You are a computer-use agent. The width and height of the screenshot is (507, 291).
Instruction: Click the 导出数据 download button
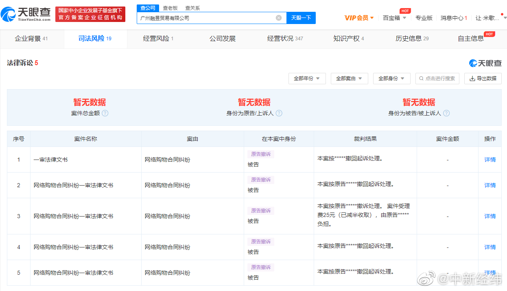pyautogui.click(x=483, y=79)
